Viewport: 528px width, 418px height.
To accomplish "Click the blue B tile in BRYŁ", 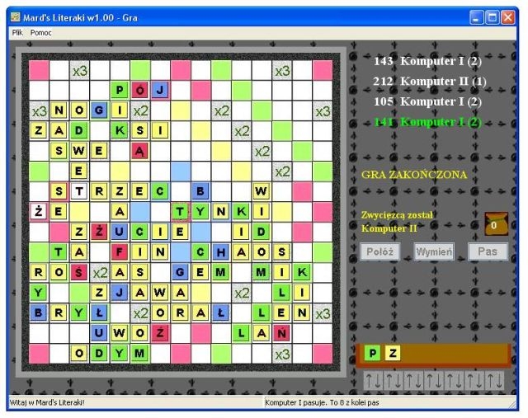I will (x=39, y=313).
